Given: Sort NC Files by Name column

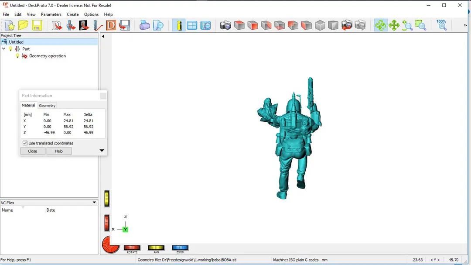Looking at the screenshot, I should point(23,210).
